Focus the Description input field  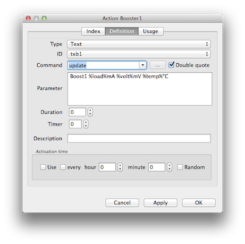pos(139,138)
